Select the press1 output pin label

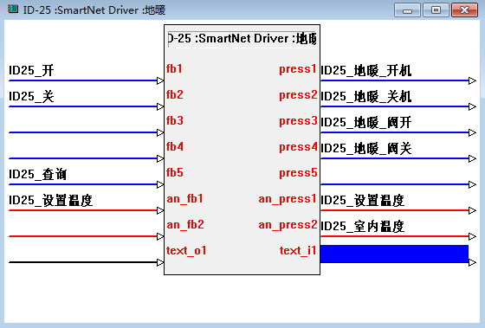(x=298, y=69)
